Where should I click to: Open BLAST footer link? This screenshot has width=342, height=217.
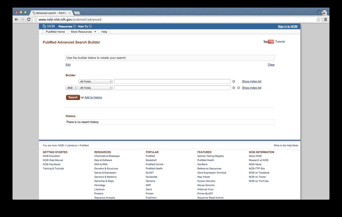[x=150, y=173]
